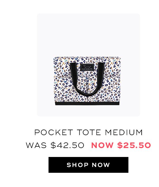Image resolution: width=159 pixels, height=187 pixels.
Task: Click the $42.50 amount text
Action: pyautogui.click(x=68, y=145)
